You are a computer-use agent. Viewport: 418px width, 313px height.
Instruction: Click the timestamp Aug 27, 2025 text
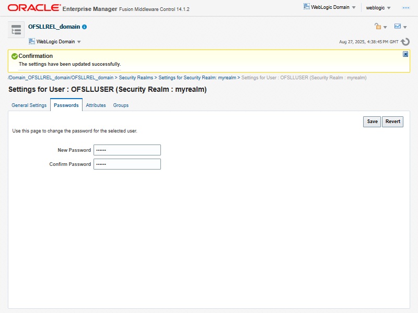[369, 42]
